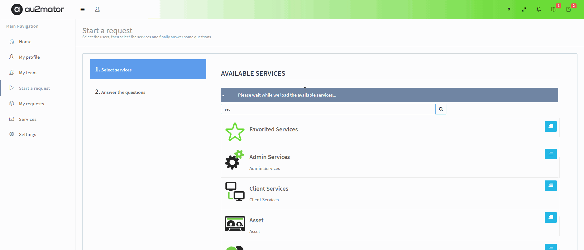Click the services search input field

tap(328, 109)
